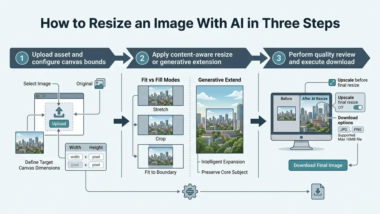Click the Upload button

pos(59,124)
